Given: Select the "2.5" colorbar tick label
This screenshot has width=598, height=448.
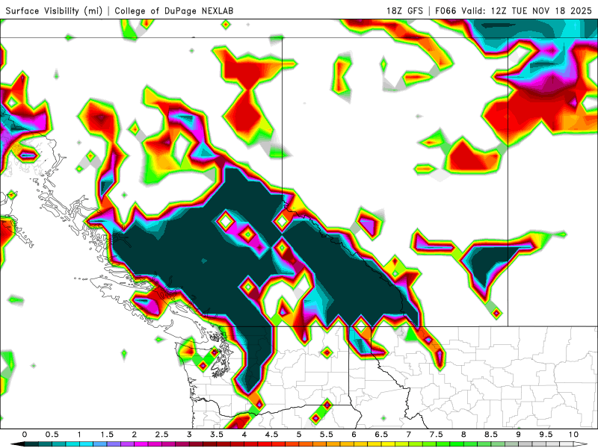Looking at the screenshot, I should (161, 435).
